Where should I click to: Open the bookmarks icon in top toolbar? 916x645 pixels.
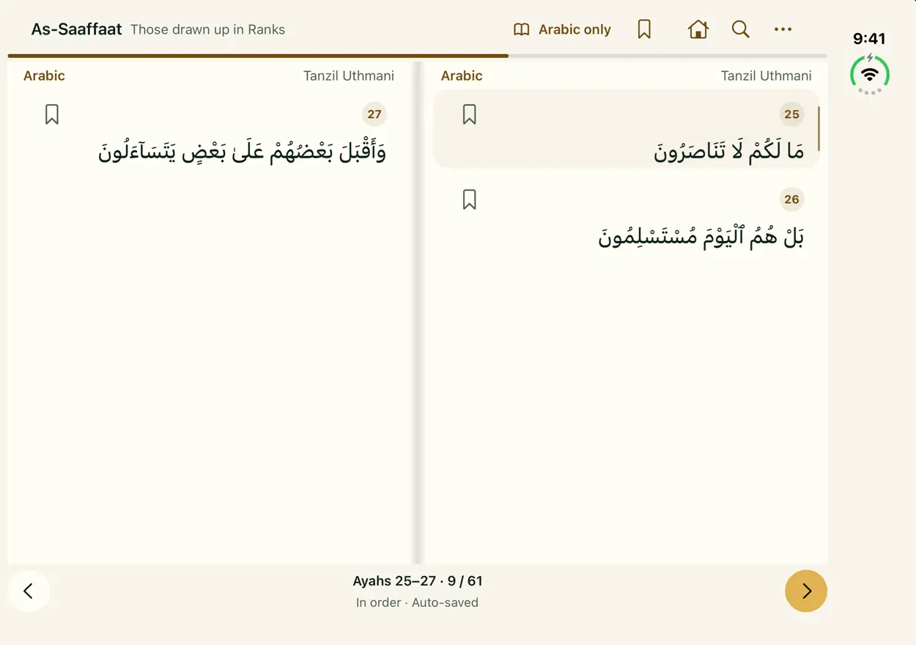click(644, 29)
